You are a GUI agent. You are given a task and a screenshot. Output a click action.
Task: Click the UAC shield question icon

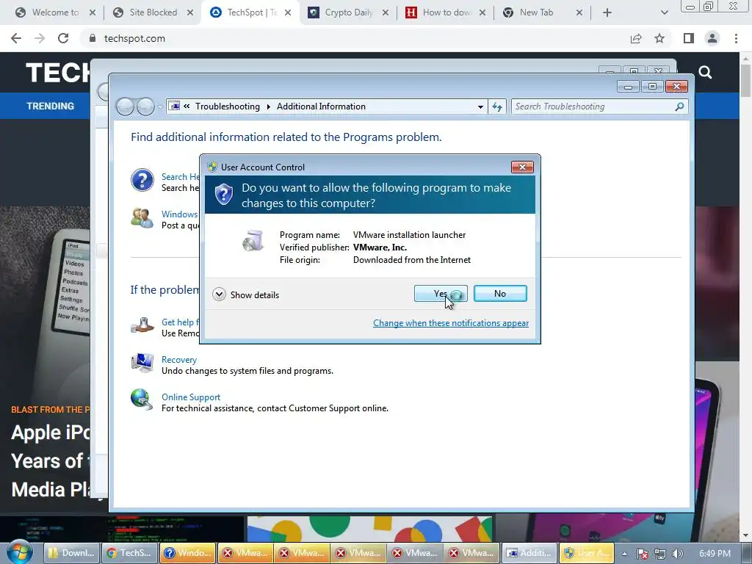pyautogui.click(x=223, y=194)
